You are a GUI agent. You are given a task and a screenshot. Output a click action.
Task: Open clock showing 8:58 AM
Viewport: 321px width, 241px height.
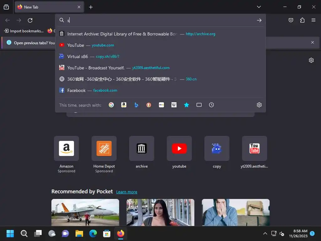point(298,233)
